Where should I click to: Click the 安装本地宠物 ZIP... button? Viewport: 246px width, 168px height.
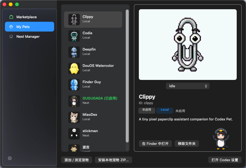113,160
